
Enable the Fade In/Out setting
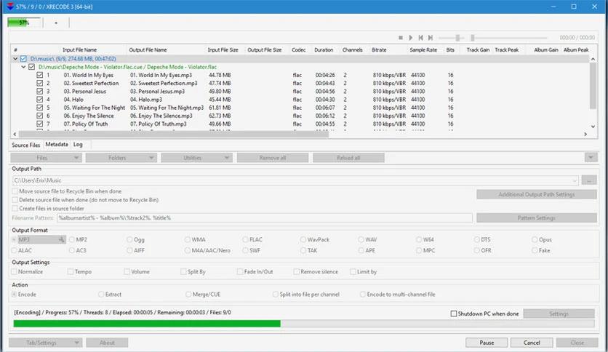pyautogui.click(x=240, y=272)
